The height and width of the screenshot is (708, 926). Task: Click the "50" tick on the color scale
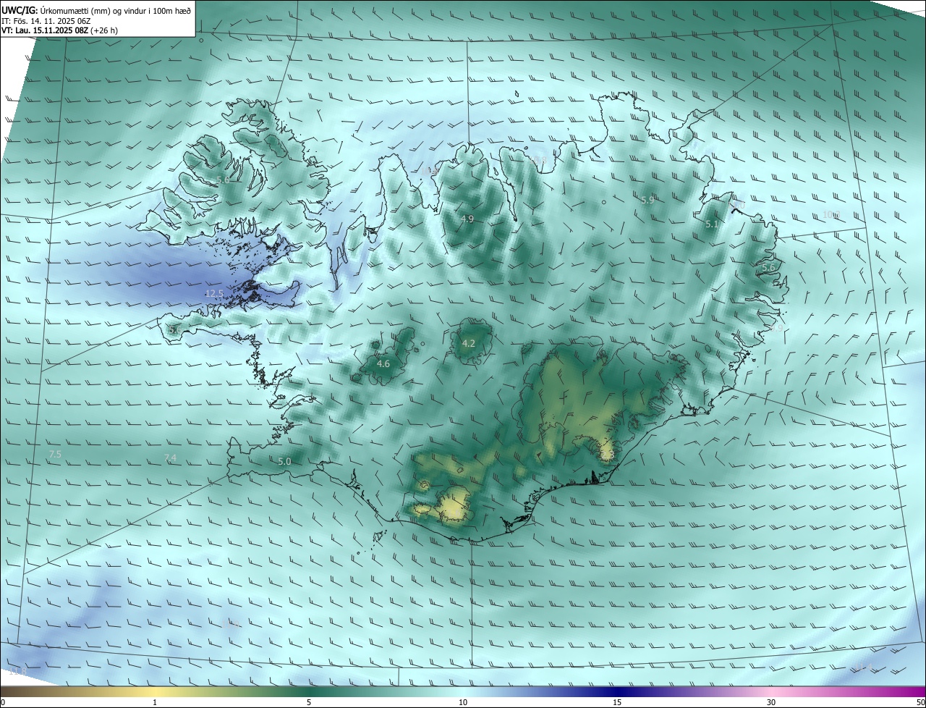(x=920, y=702)
